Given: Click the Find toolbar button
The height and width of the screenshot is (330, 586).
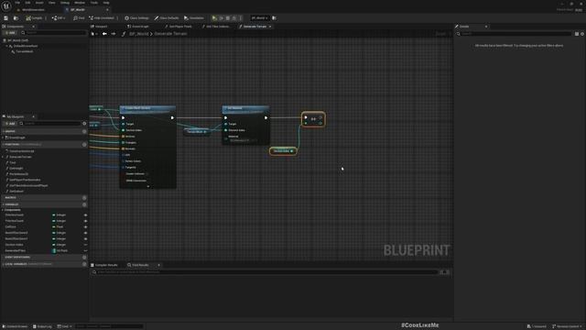Looking at the screenshot, I should pos(79,18).
